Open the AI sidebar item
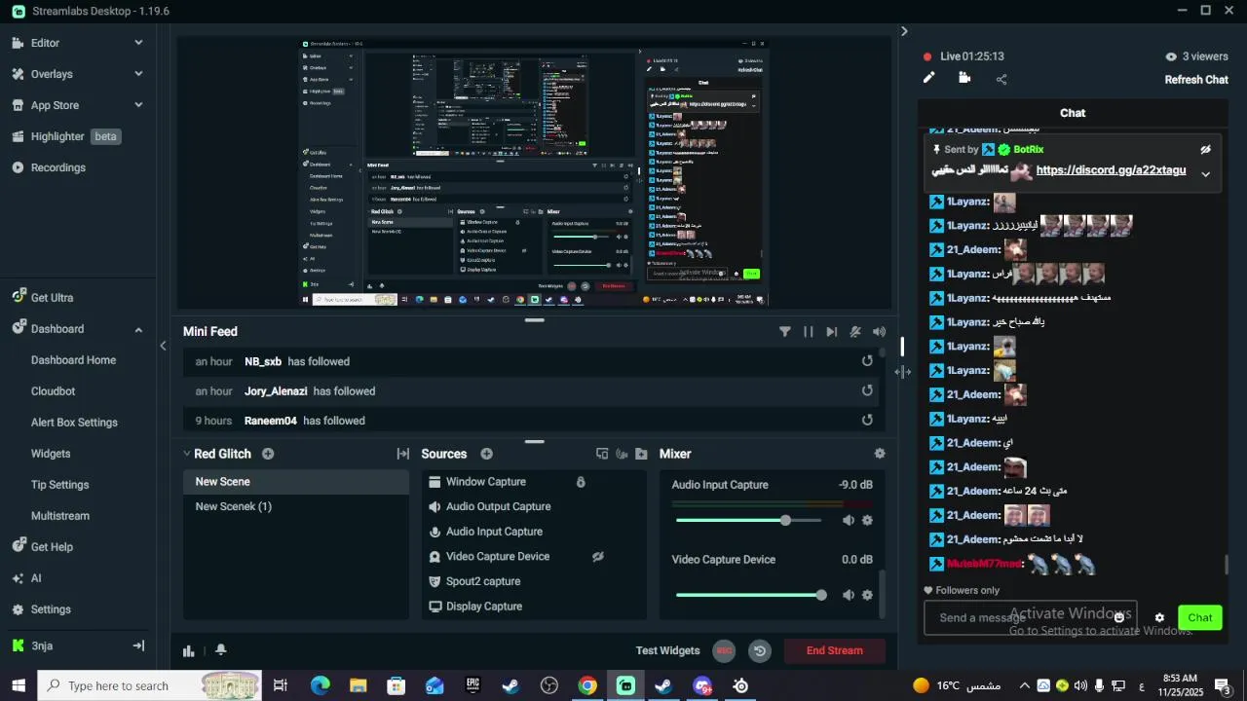 [x=36, y=578]
